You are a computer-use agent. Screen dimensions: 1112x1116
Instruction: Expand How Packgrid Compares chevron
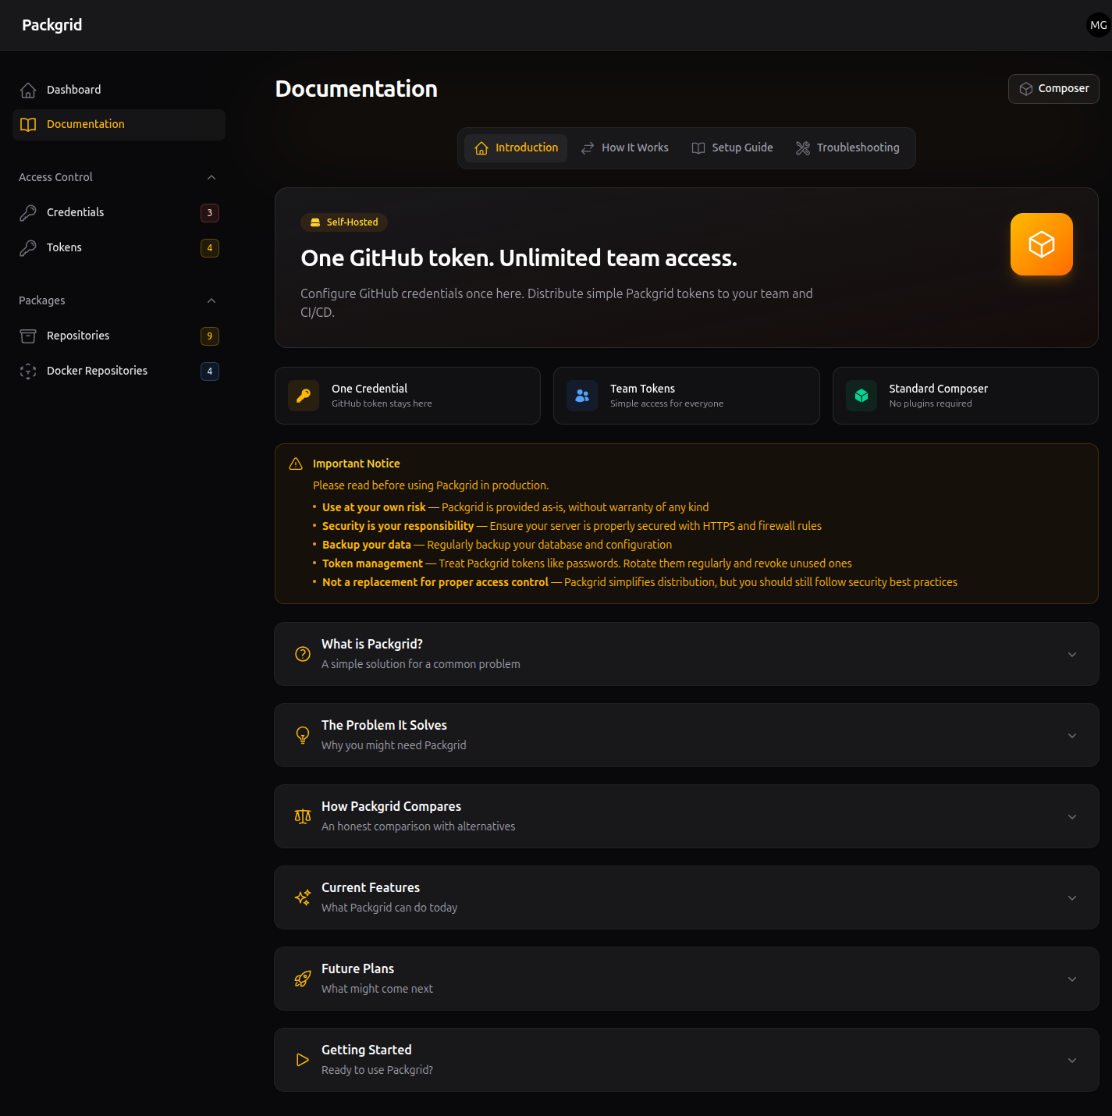pos(1072,816)
